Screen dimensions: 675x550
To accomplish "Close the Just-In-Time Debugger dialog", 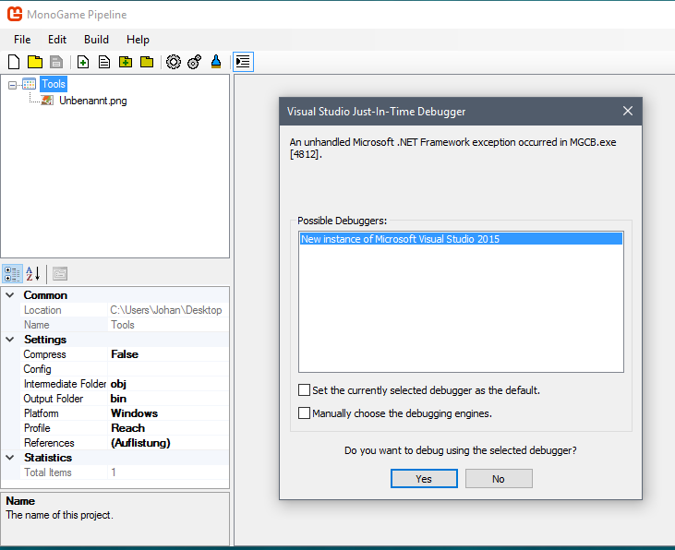I will (x=628, y=111).
